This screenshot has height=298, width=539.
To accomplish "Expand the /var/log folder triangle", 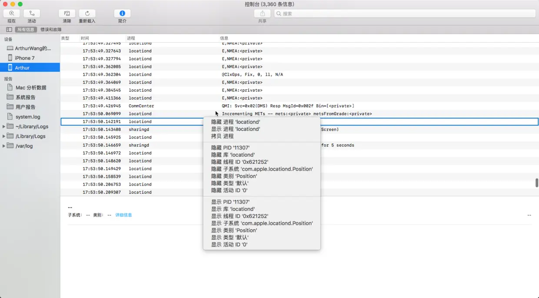I will point(4,146).
